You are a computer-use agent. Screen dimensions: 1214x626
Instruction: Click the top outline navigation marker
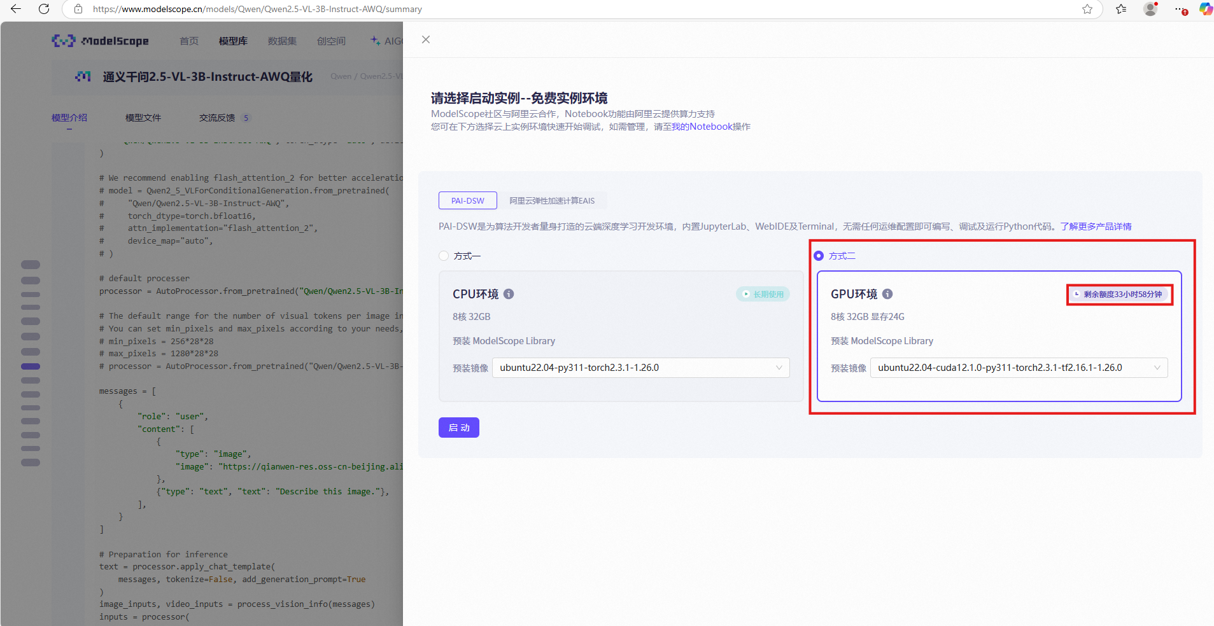click(x=31, y=265)
